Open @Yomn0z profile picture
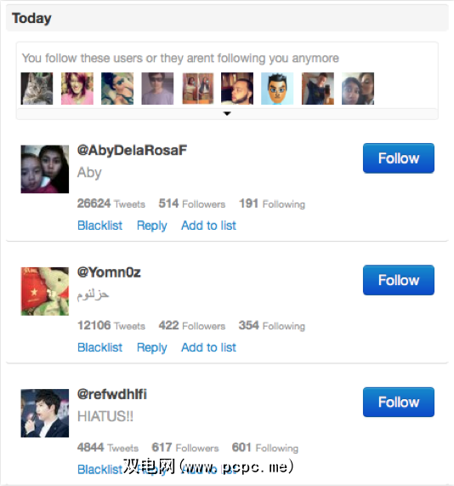The width and height of the screenshot is (454, 486). (45, 291)
